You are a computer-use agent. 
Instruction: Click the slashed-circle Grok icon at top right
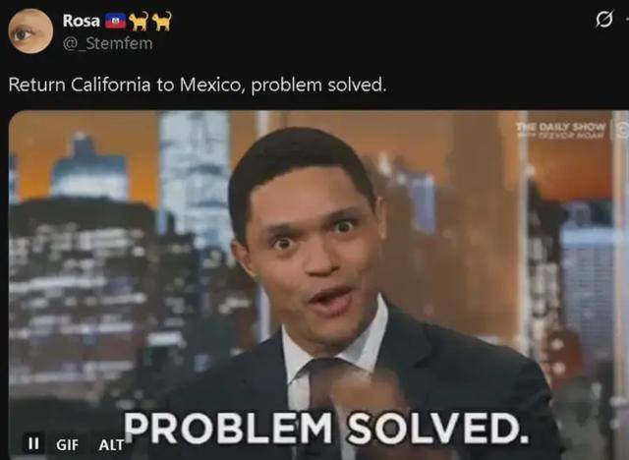point(604,20)
